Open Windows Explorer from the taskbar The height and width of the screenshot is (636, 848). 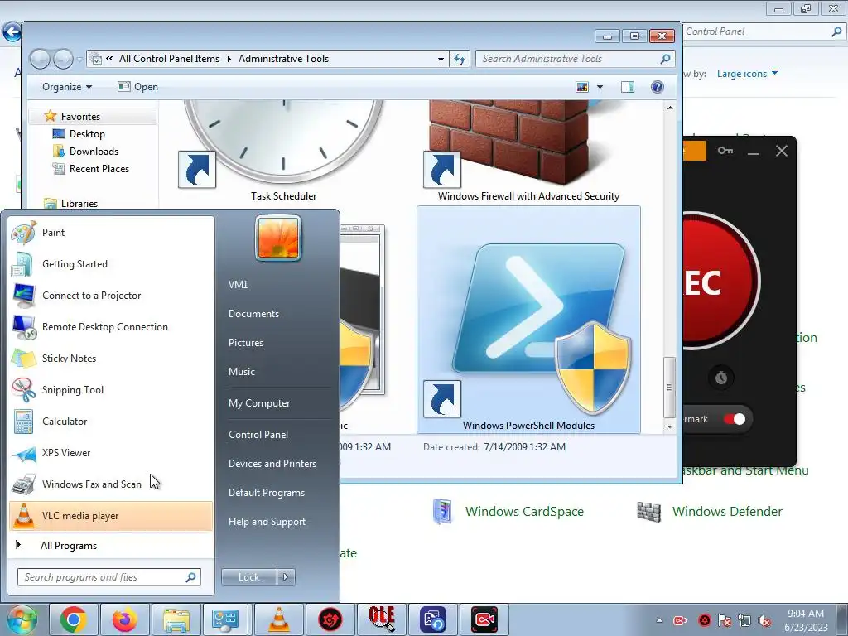click(176, 619)
